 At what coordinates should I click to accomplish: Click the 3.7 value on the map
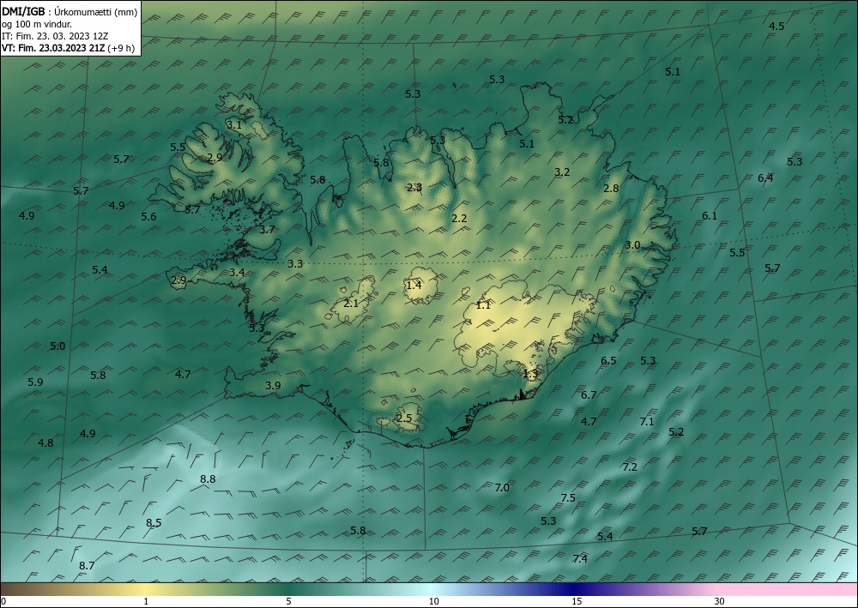click(267, 230)
